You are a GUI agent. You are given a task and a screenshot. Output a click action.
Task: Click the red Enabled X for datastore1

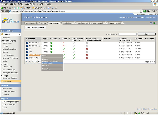click(63, 43)
